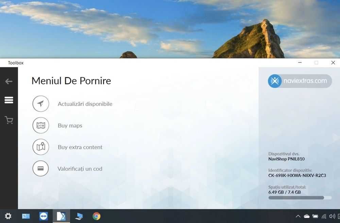This screenshot has width=340, height=223.
Task: Select the NaviShop PNIL810 device name
Action: (x=286, y=159)
